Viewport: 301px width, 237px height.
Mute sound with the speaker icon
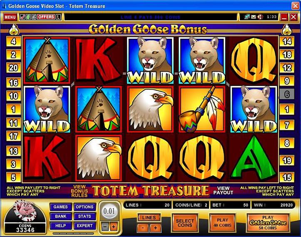(260, 17)
